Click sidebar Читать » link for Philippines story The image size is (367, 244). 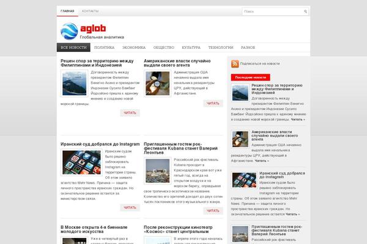(x=298, y=120)
